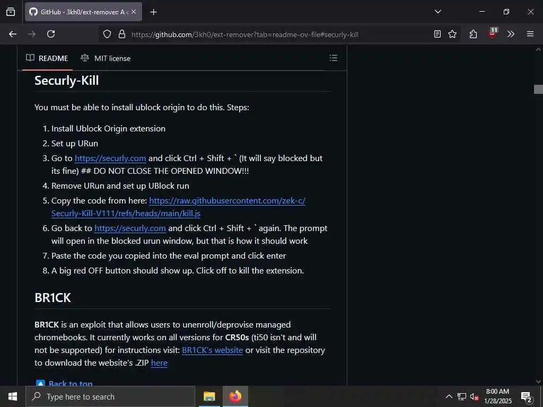Screen dimensions: 543x407
Task: Open File Explorer from taskbar
Action: coord(209,396)
